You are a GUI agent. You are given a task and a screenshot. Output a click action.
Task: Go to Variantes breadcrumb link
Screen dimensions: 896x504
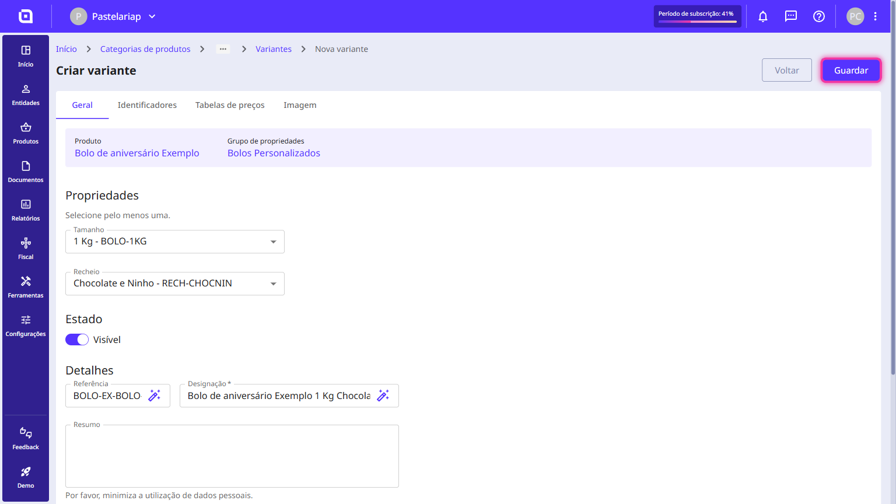point(274,49)
